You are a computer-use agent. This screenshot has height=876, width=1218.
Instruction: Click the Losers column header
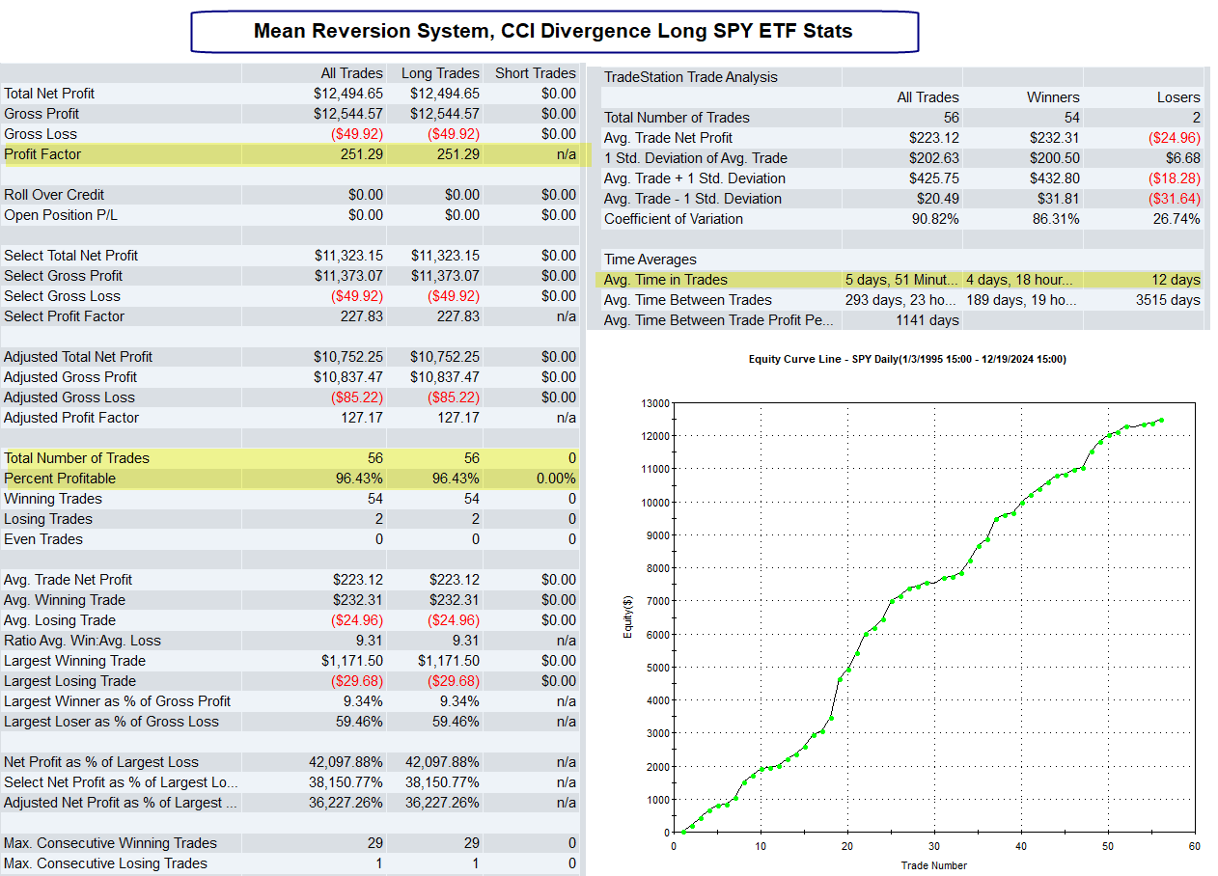point(1177,97)
